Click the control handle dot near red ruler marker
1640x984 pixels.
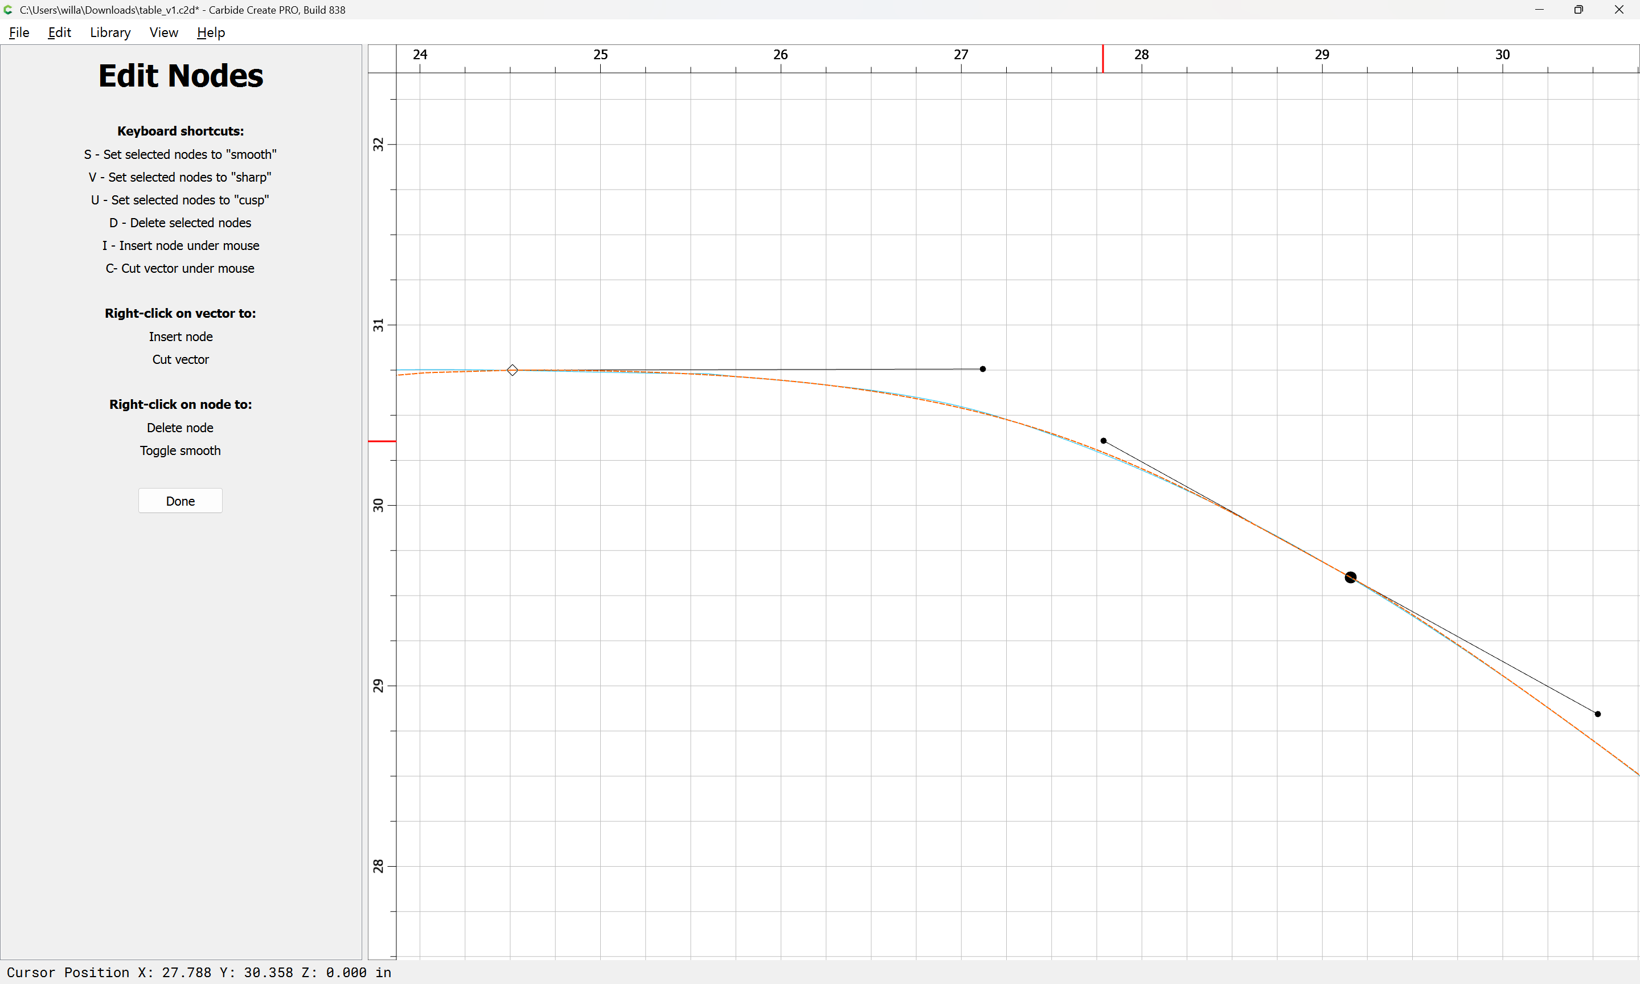coord(1103,441)
